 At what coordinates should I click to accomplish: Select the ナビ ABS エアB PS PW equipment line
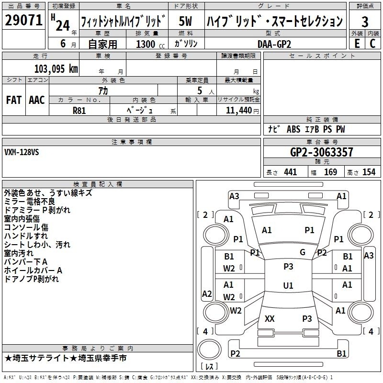(x=306, y=129)
